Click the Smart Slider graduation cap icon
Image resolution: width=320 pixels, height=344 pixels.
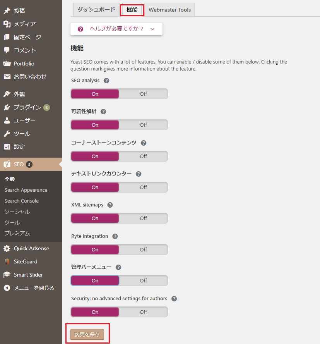pos(7,275)
